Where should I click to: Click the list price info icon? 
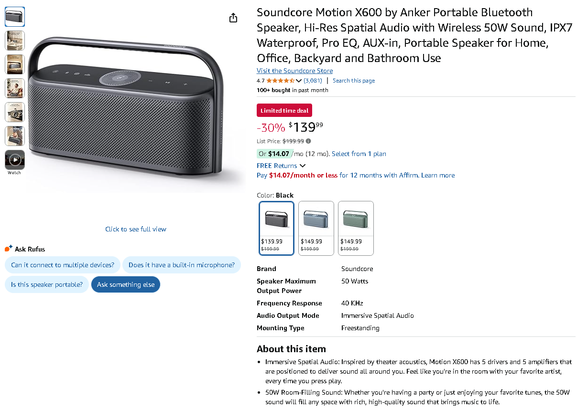(308, 141)
